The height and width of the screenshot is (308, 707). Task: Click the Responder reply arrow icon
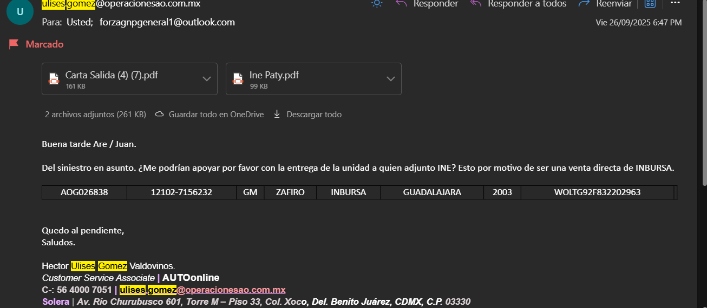(x=401, y=3)
